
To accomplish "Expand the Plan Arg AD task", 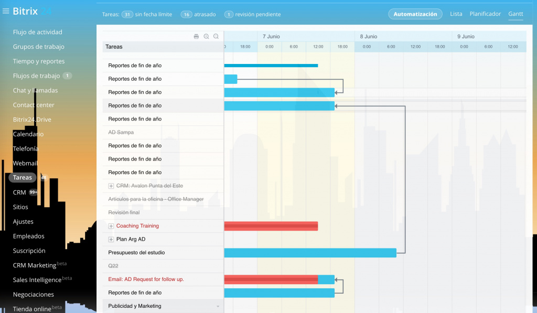I will (x=111, y=240).
